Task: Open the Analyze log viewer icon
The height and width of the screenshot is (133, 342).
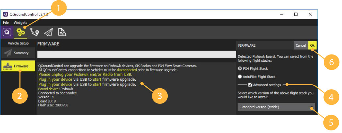Action: 62,32
